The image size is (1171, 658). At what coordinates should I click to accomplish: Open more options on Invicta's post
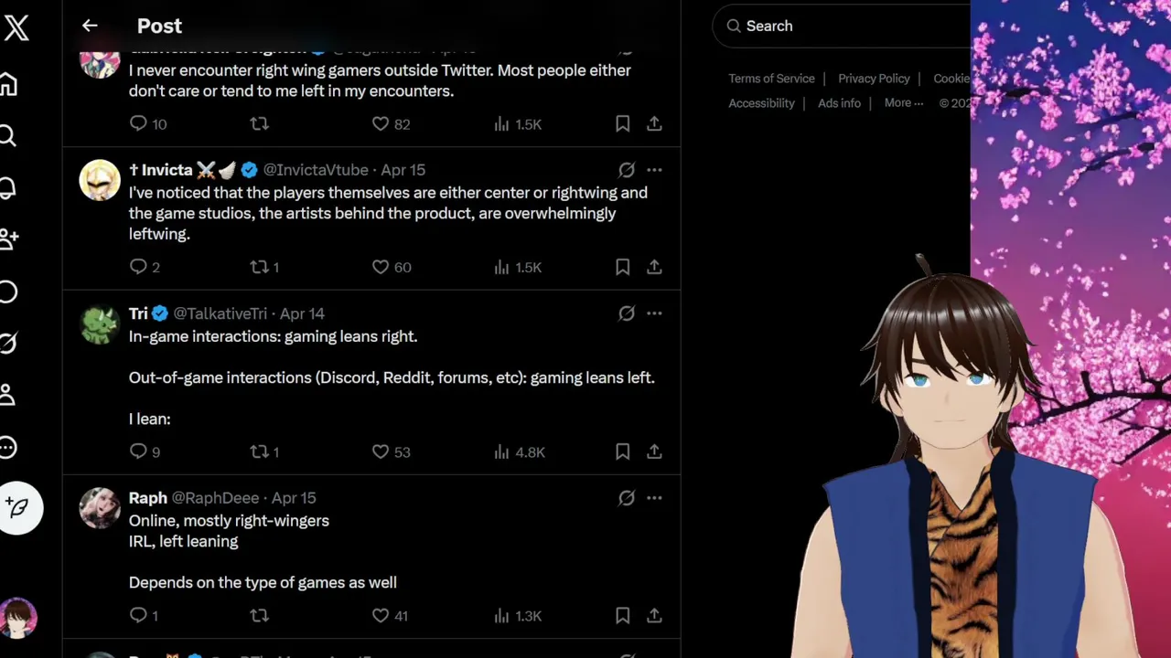[654, 170]
